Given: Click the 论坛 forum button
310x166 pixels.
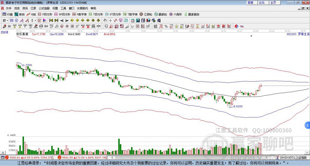Looking at the screenshot, I should click(x=263, y=2).
